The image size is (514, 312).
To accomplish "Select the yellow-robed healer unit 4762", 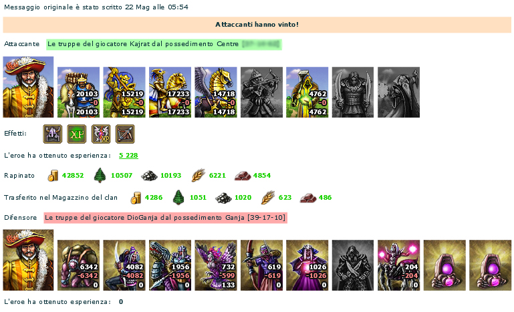I will click(x=307, y=92).
